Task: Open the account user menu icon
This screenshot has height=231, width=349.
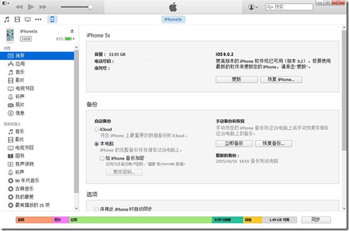Action: 253,7
